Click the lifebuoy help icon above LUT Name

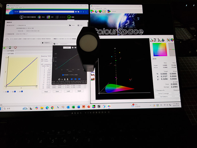pyautogui.click(x=15, y=48)
